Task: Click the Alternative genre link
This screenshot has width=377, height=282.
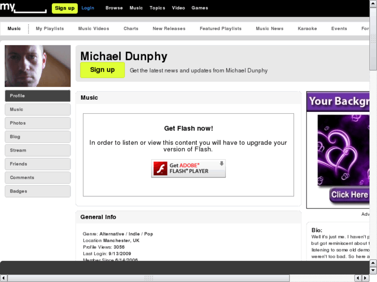Action: (x=112, y=234)
